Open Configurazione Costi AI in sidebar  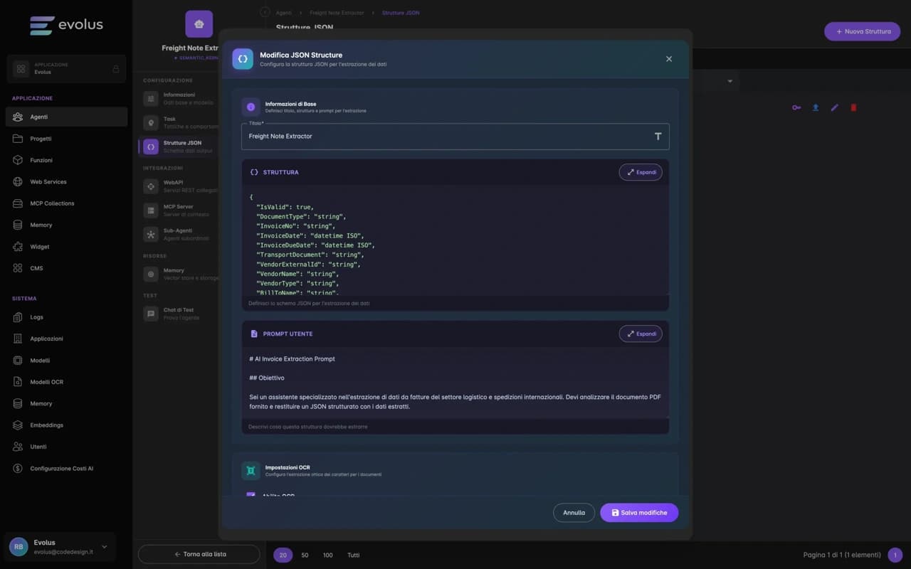point(61,469)
